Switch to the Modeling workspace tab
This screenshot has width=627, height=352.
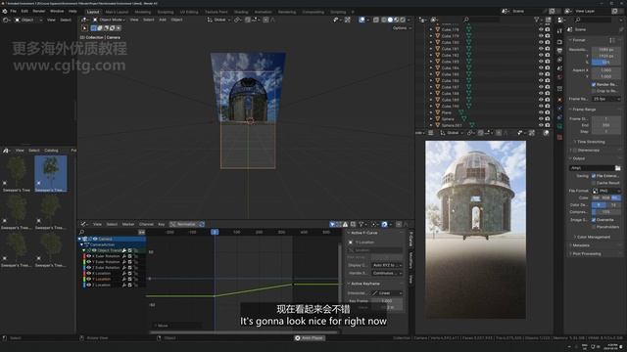tap(142, 12)
